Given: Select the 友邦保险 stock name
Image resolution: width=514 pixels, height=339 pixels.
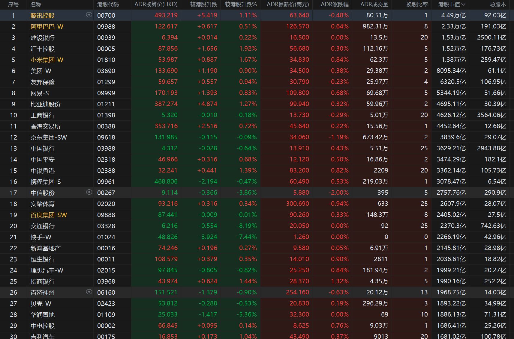Looking at the screenshot, I should click(x=43, y=82).
